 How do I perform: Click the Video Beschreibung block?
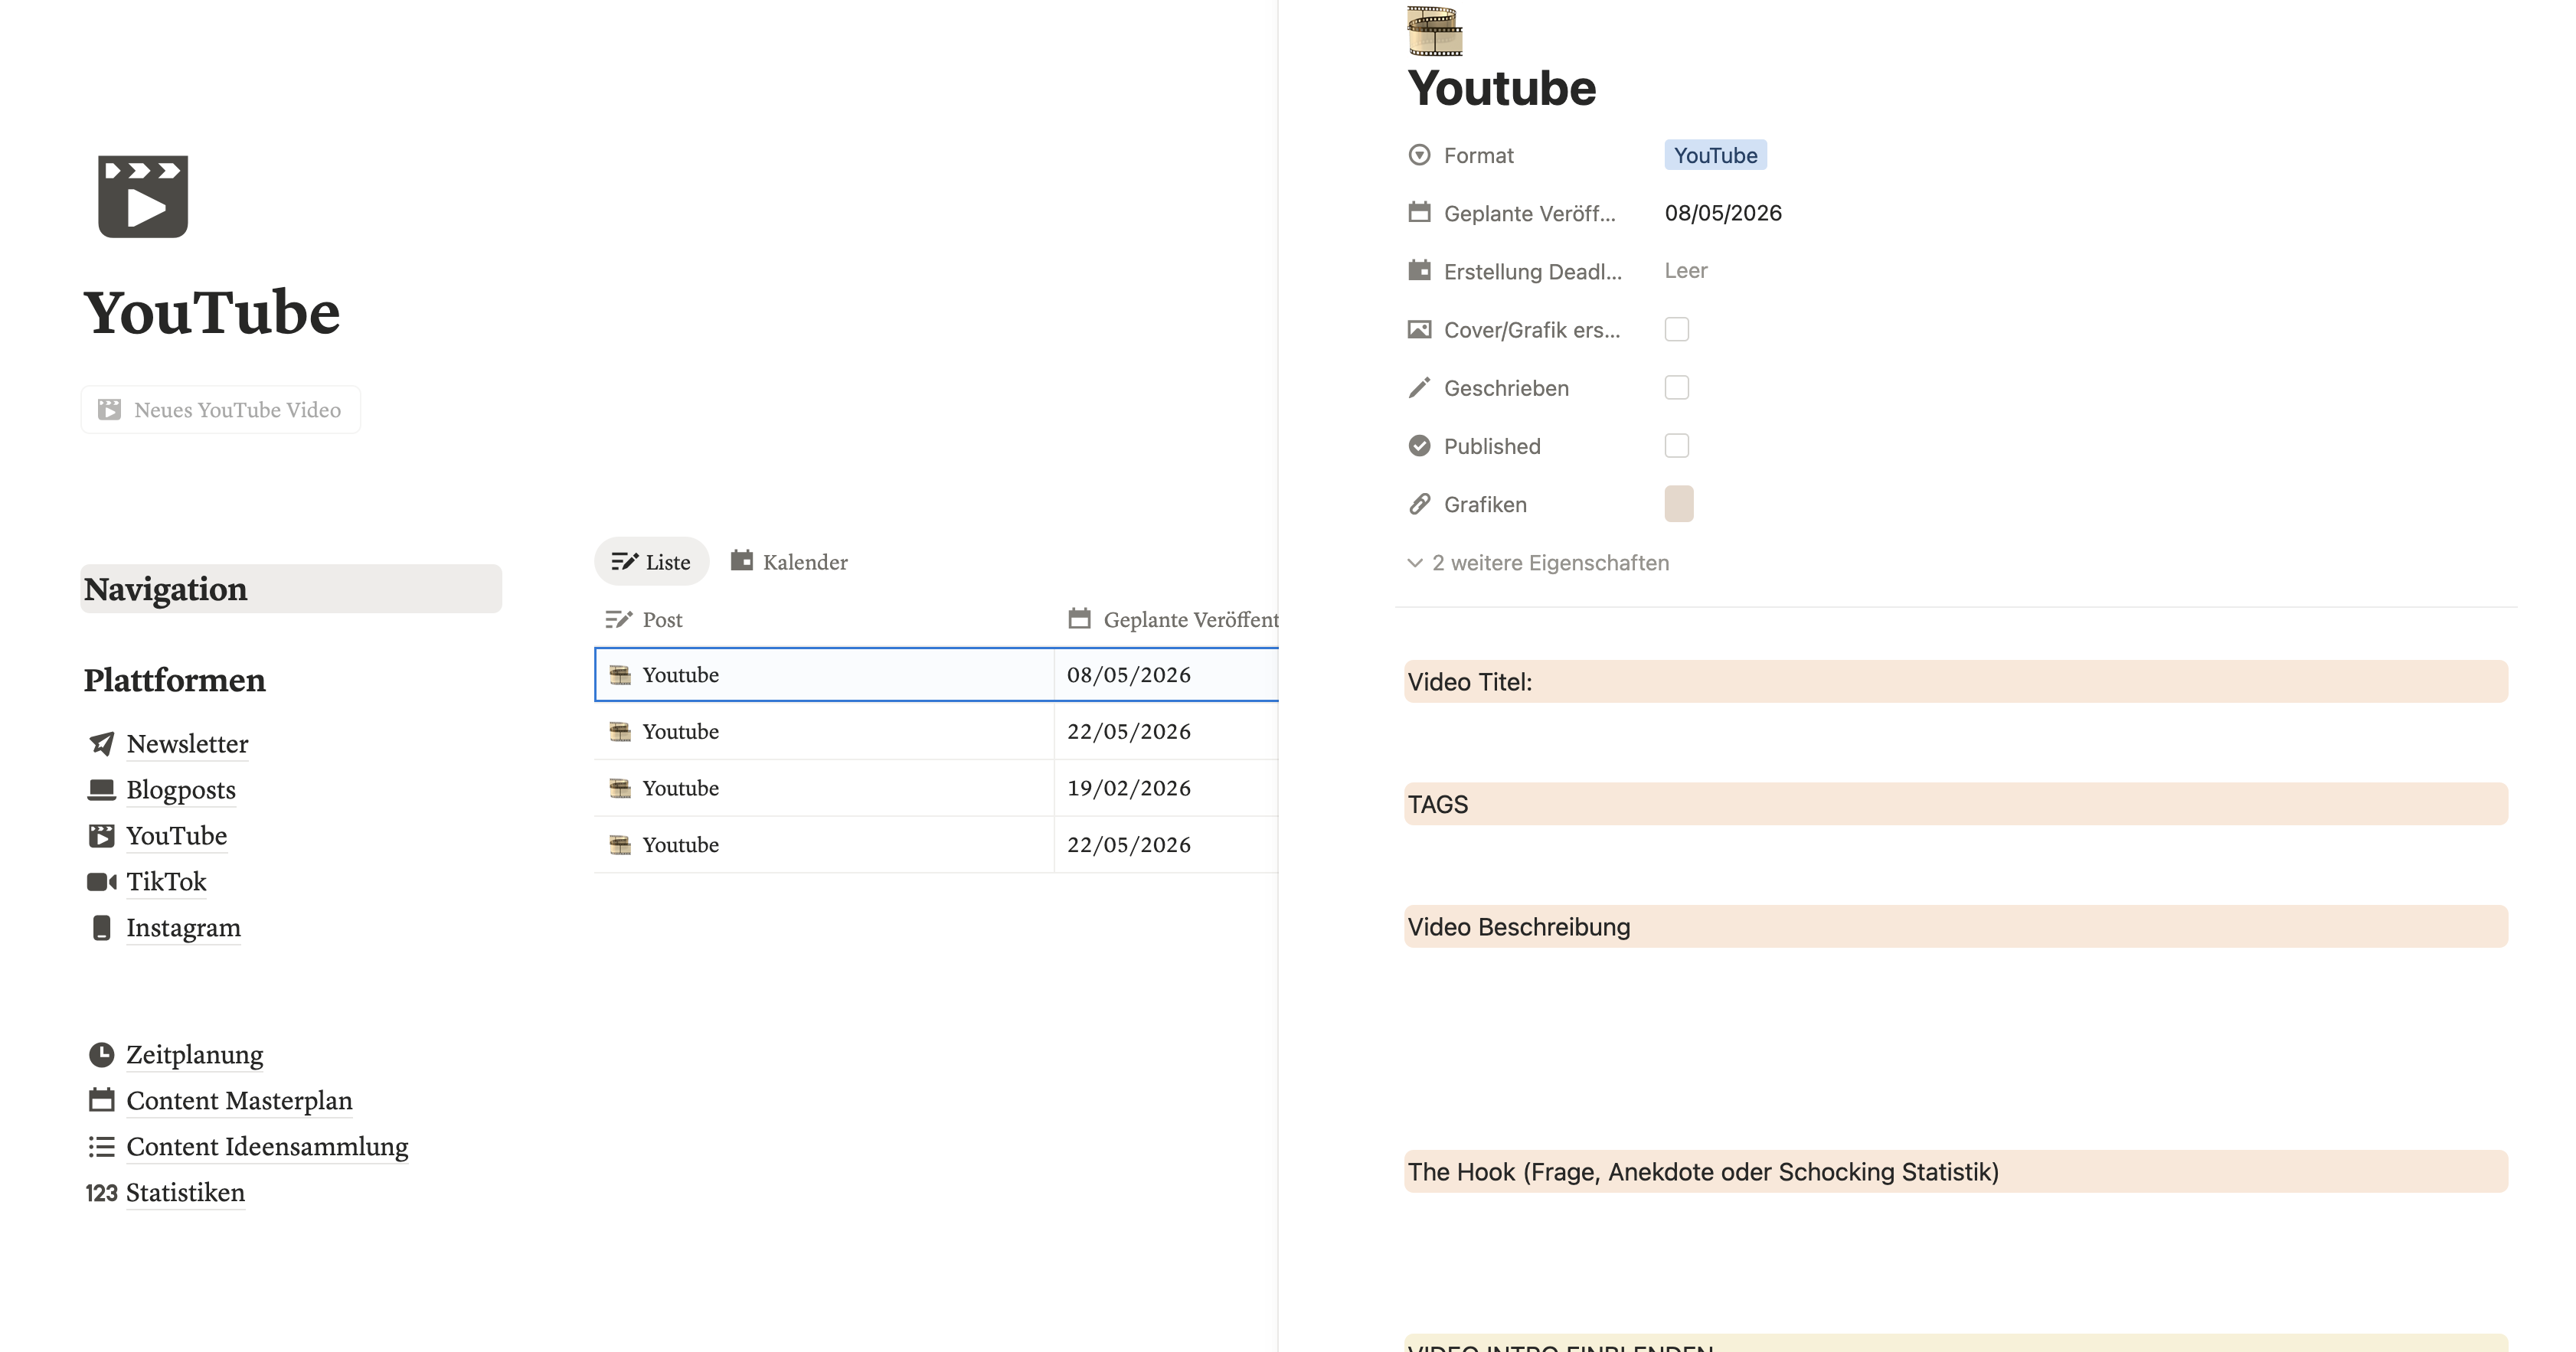point(1956,927)
